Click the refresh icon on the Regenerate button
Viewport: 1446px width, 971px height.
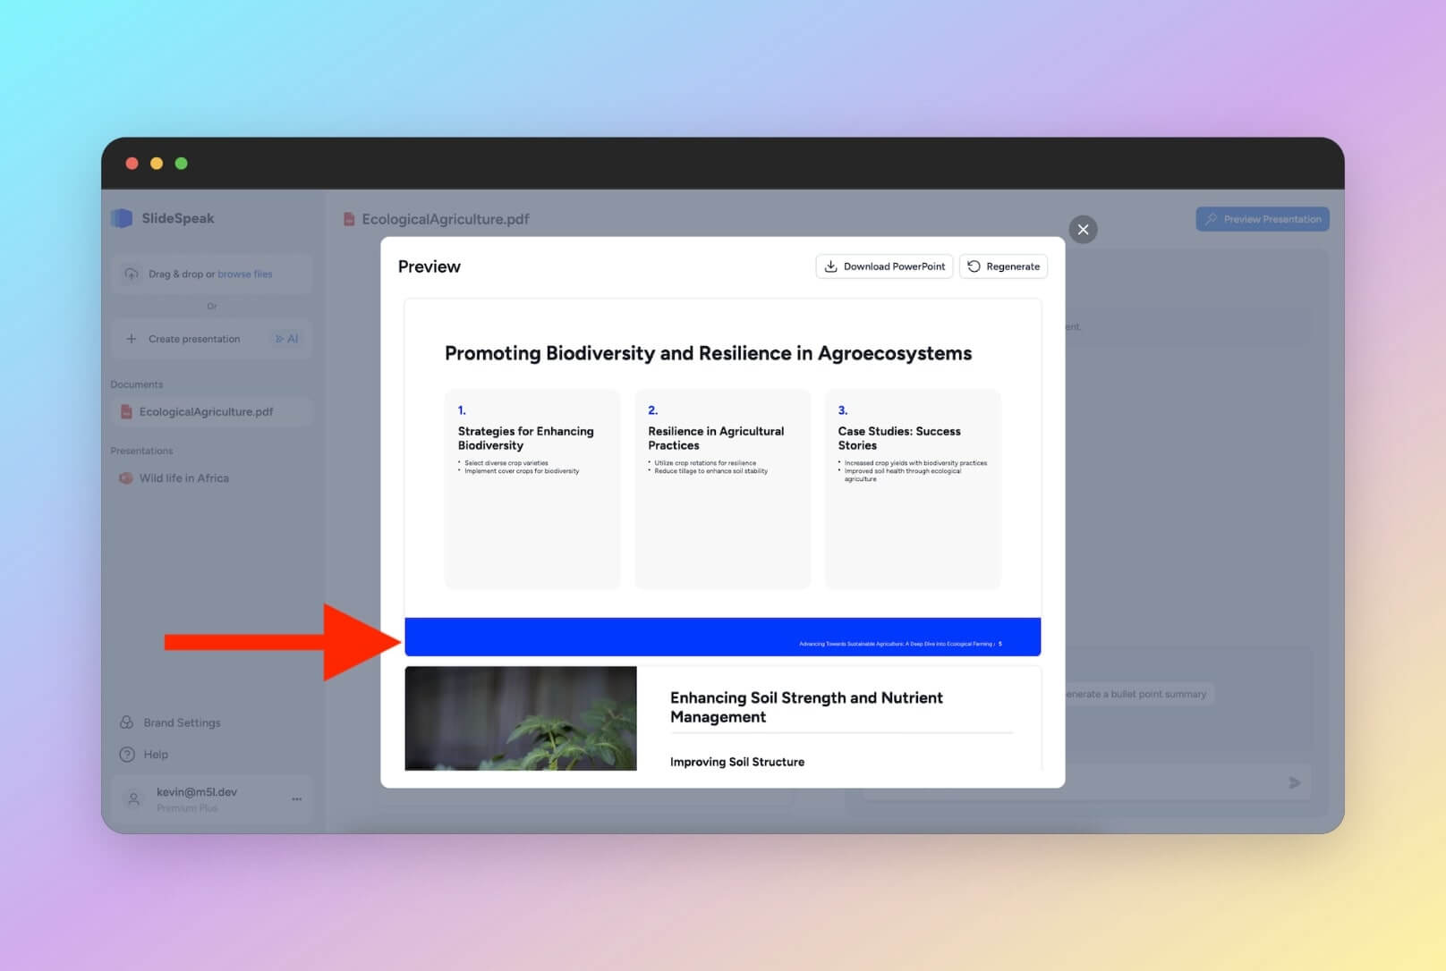pyautogui.click(x=974, y=266)
